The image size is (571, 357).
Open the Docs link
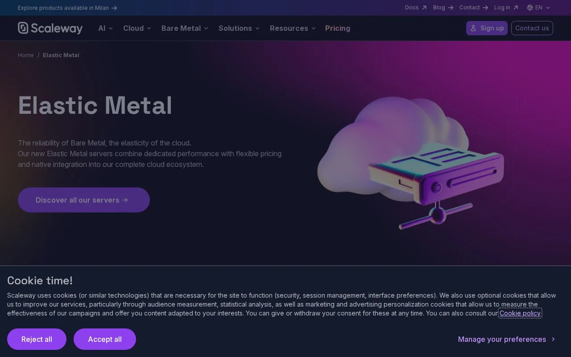(416, 8)
